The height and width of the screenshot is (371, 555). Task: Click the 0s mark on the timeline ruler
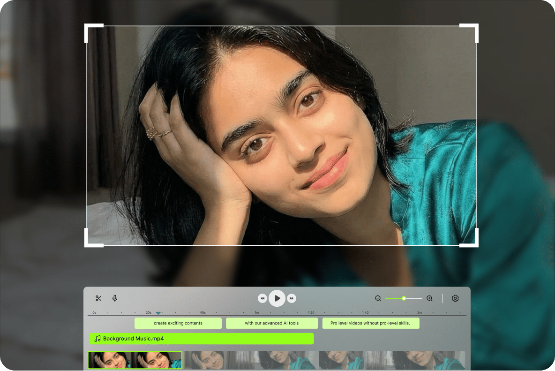[94, 312]
